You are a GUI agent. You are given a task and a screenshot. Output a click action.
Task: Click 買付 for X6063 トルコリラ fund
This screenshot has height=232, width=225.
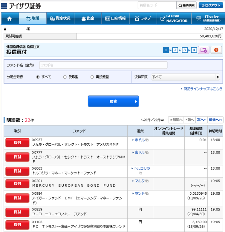click(17, 171)
